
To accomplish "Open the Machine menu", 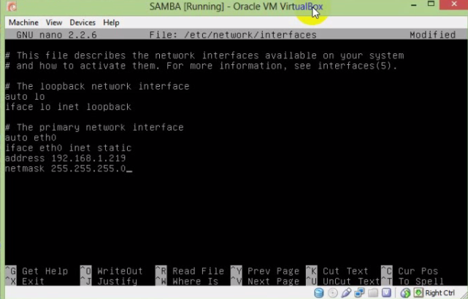I will tap(23, 23).
